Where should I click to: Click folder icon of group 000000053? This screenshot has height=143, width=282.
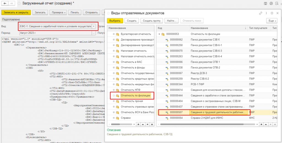163,34
